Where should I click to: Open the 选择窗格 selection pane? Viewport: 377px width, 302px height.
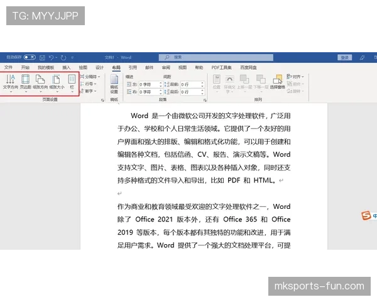278,82
